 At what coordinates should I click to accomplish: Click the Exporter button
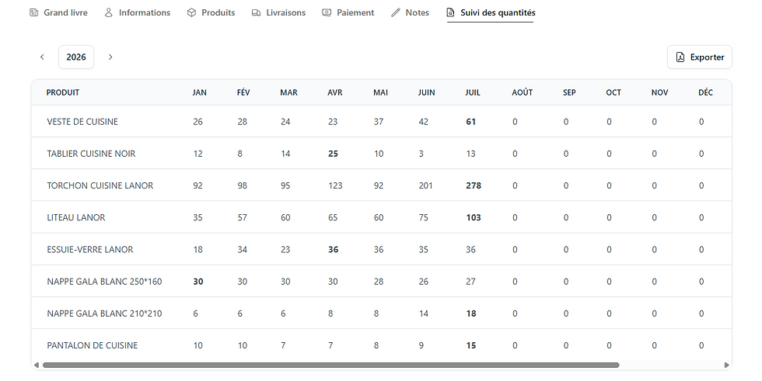point(700,57)
